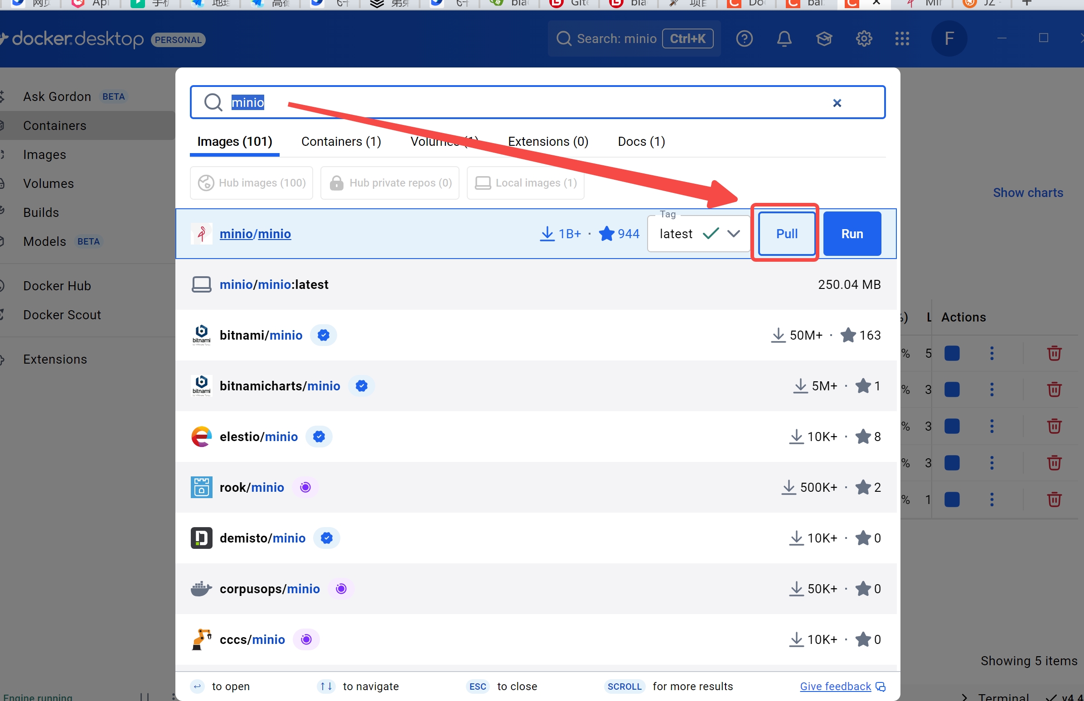Viewport: 1084px width, 701px height.
Task: Click the elestio/minio logo icon
Action: coord(201,437)
